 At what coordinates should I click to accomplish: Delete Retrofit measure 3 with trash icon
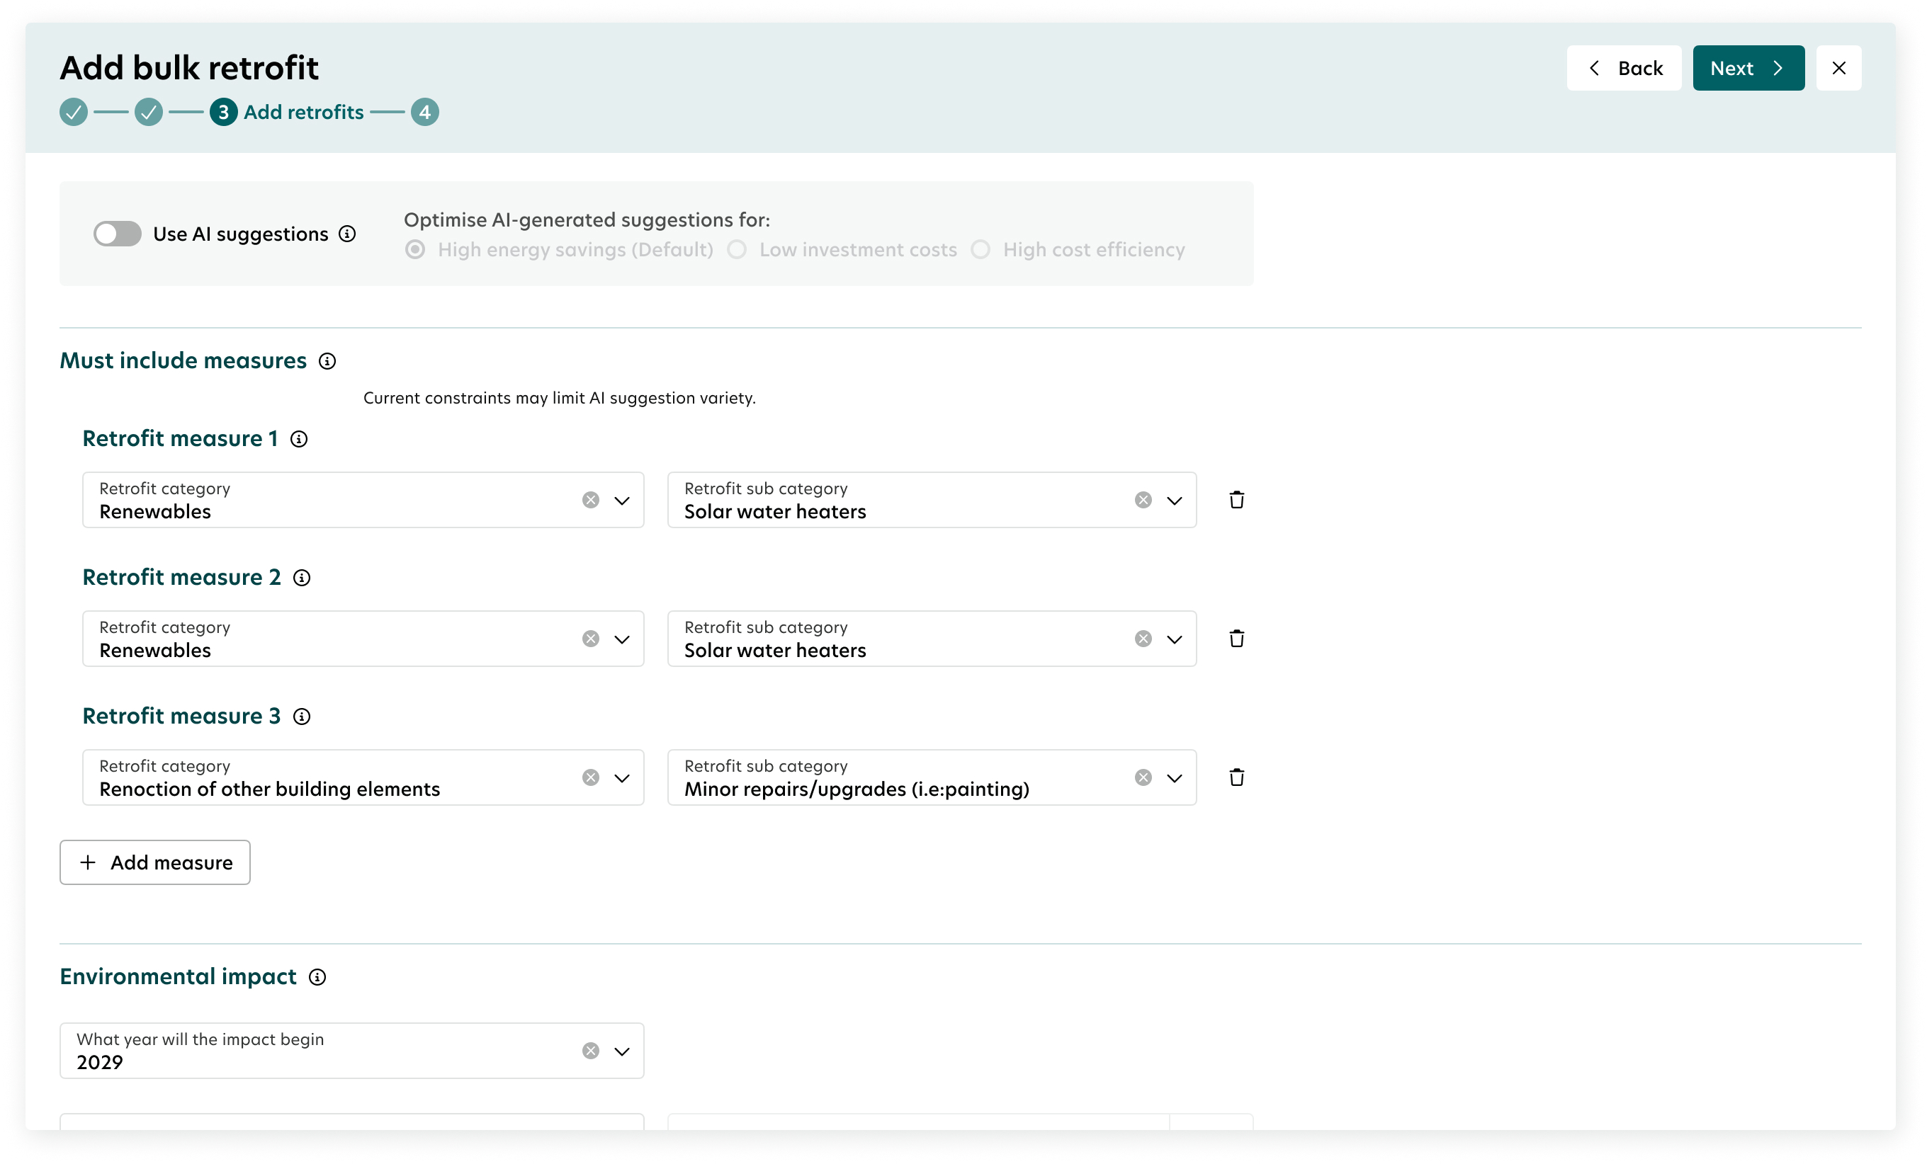1236,777
